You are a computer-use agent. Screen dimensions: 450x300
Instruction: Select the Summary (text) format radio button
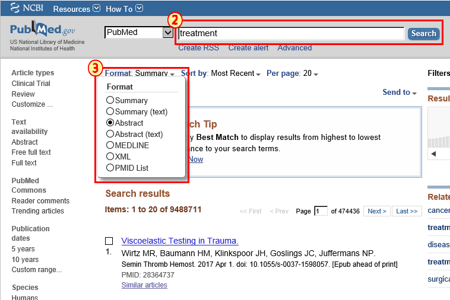[x=110, y=111]
